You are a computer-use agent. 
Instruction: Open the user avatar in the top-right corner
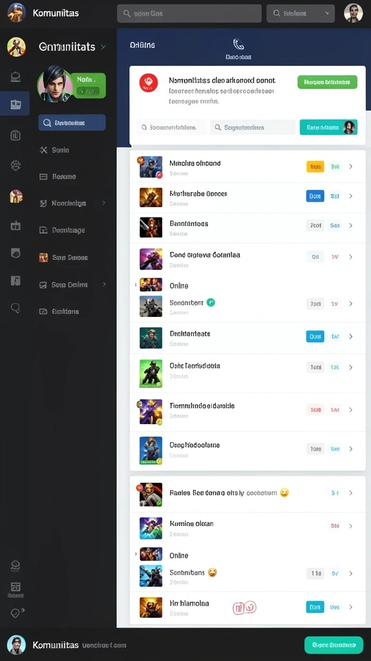click(x=354, y=13)
